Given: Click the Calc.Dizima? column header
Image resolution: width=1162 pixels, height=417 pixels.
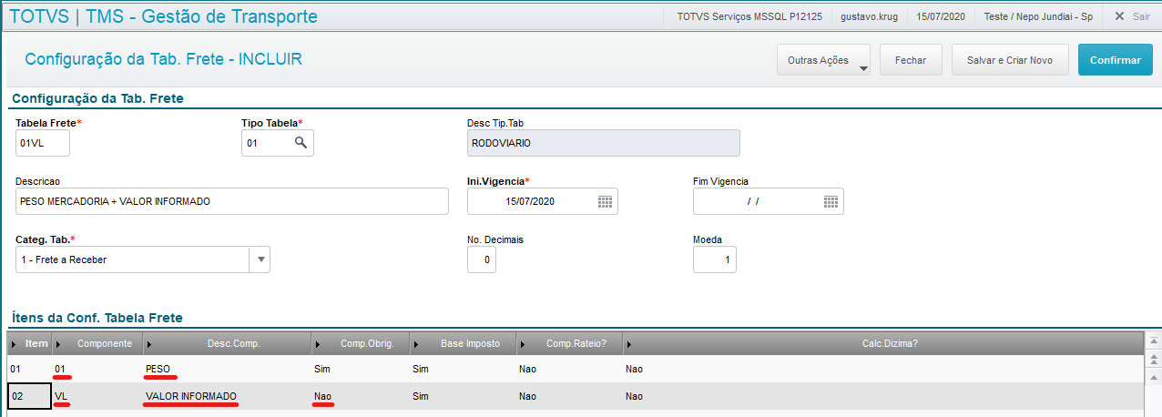Looking at the screenshot, I should click(x=882, y=343).
